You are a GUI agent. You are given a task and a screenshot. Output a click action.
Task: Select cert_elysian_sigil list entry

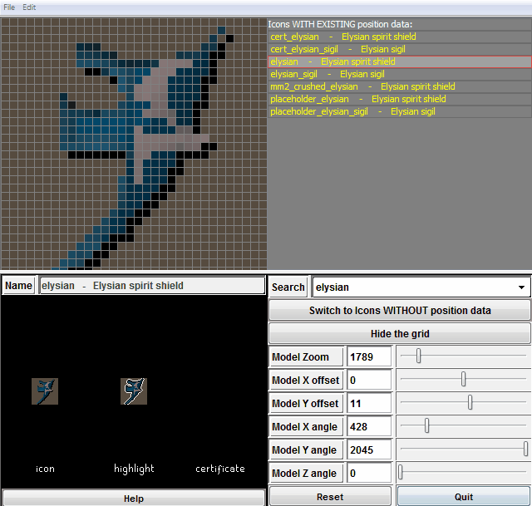click(x=400, y=49)
